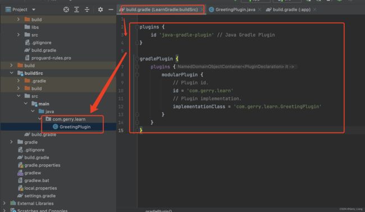This screenshot has height=212, width=365.
Task: Click the locate/select opened file target icon
Action: pyautogui.click(x=66, y=10)
